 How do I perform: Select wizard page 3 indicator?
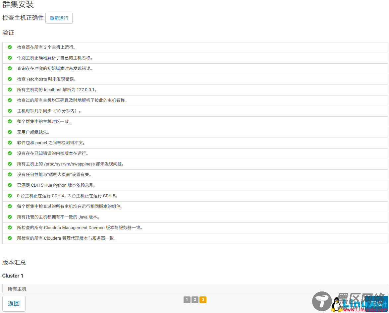coord(203,300)
